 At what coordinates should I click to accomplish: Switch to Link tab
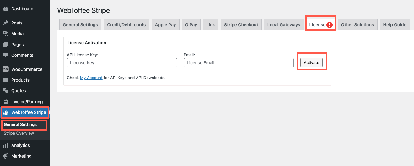[x=211, y=25]
